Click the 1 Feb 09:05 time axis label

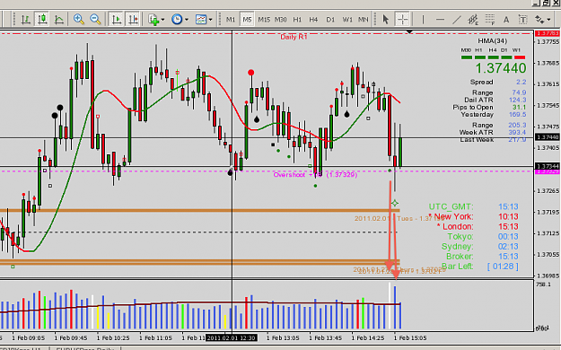click(28, 337)
